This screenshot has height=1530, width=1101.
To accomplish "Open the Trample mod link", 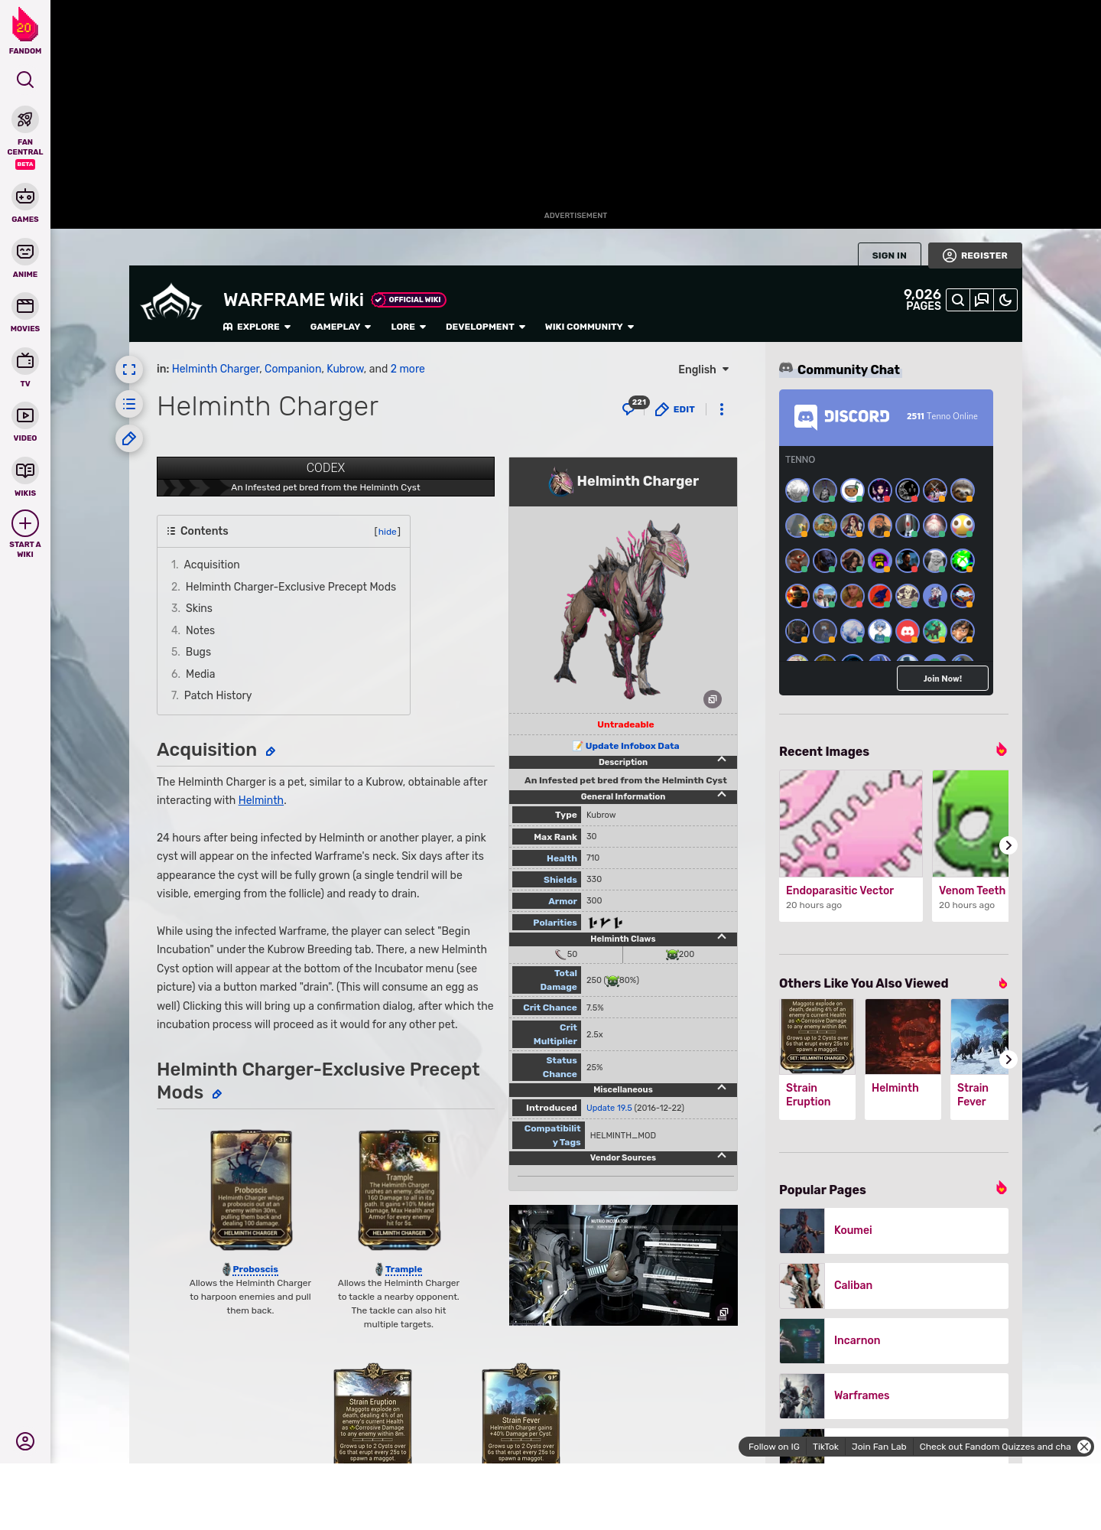I will point(404,1269).
